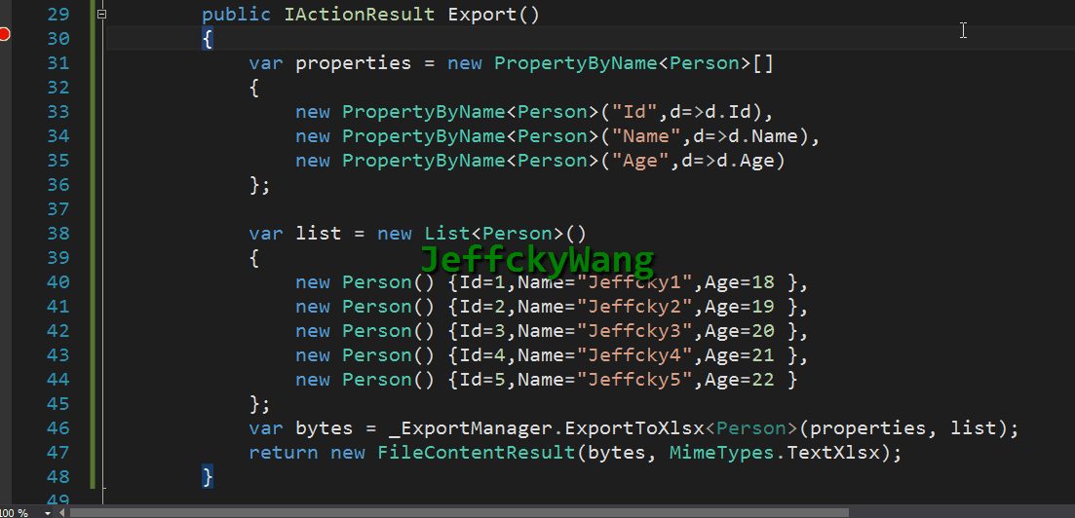This screenshot has height=518, width=1075.
Task: Place cursor at highlighted opening brace line 30
Action: 208,39
